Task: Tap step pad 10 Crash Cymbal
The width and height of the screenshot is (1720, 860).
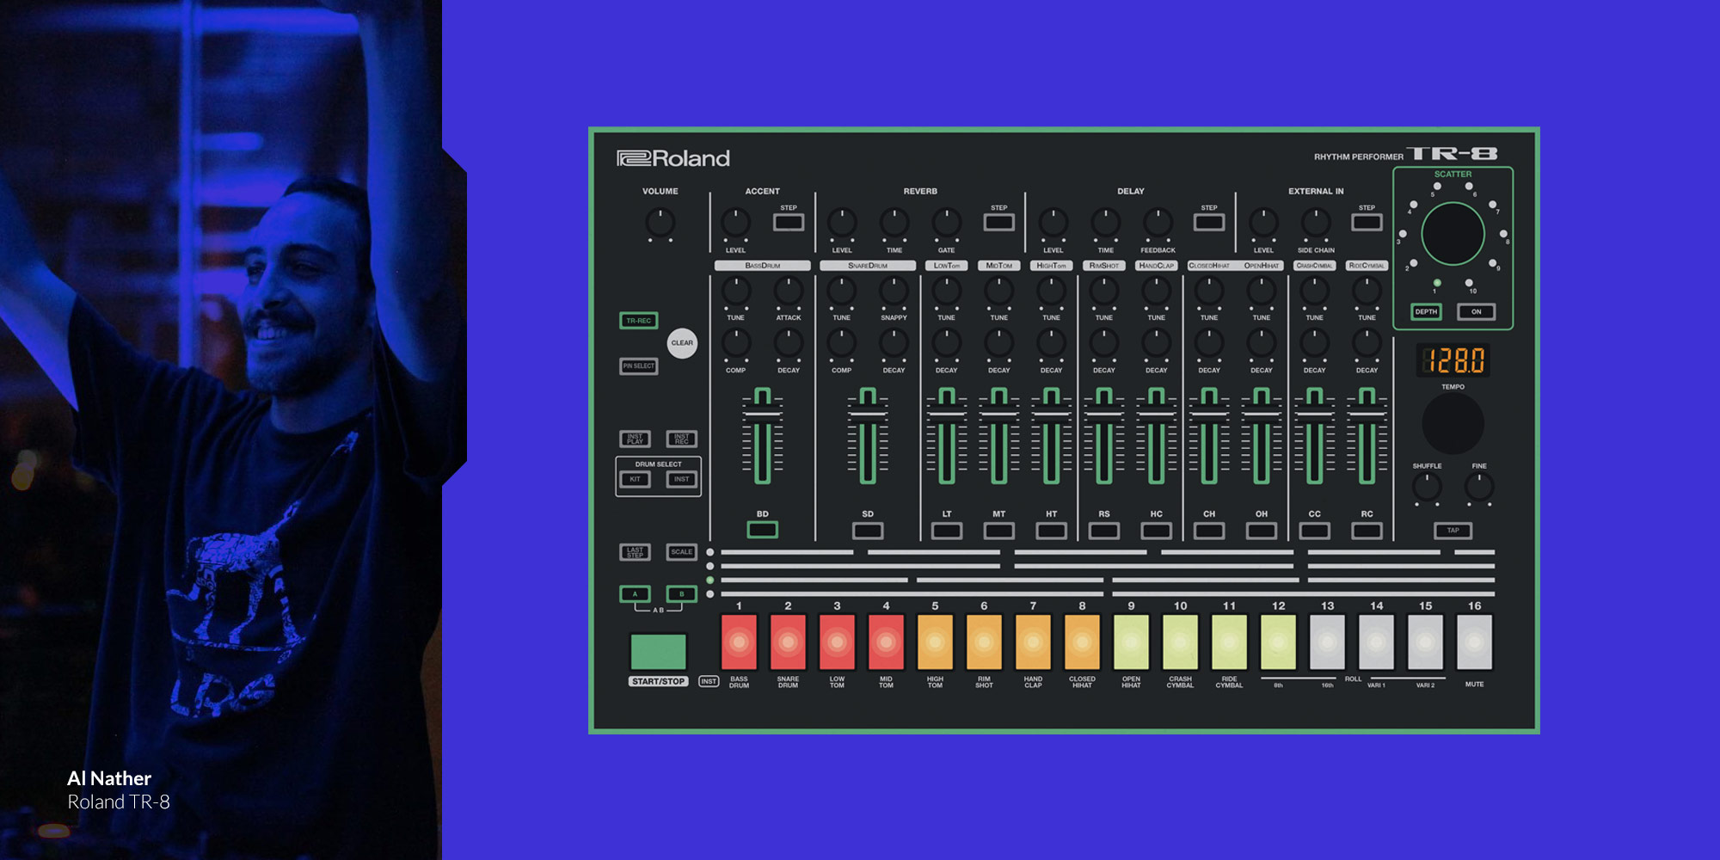Action: pos(1180,642)
